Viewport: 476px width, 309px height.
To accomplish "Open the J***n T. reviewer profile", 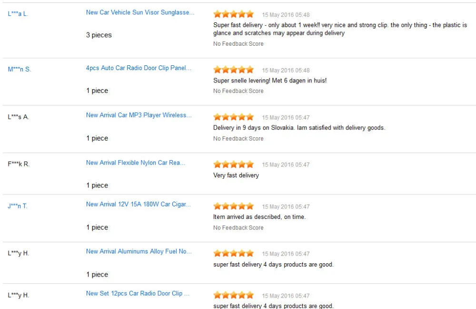I will coord(18,206).
